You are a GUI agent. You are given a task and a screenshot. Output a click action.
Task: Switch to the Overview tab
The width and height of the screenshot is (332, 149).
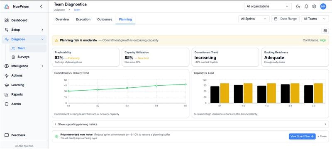coord(62,19)
